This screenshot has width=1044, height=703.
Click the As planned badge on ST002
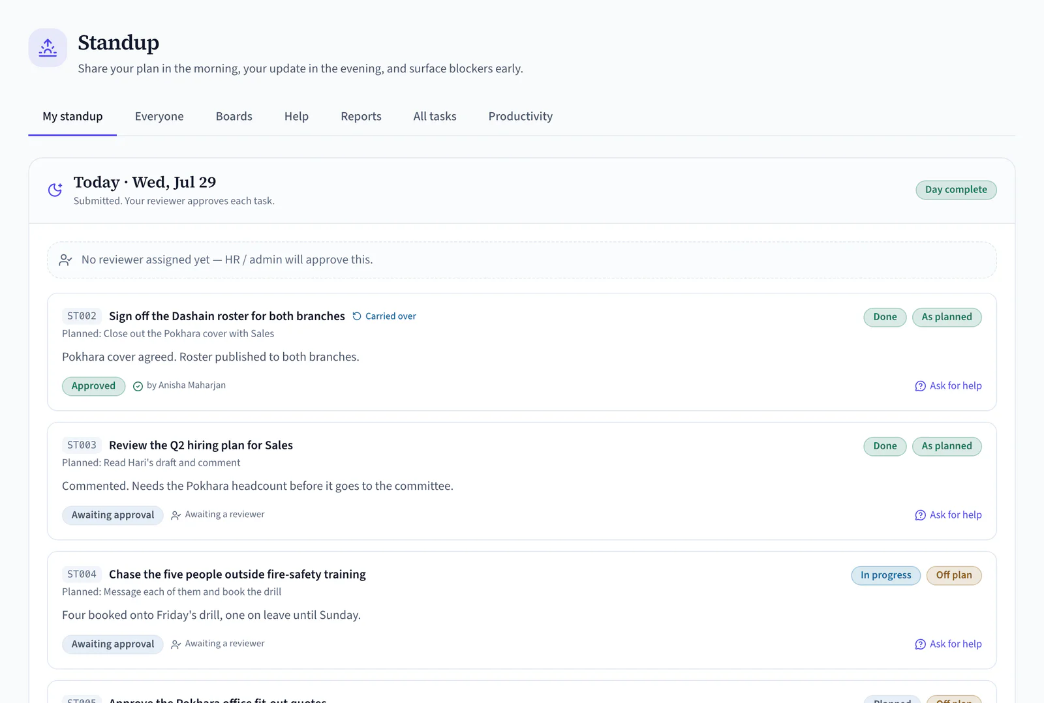click(947, 317)
